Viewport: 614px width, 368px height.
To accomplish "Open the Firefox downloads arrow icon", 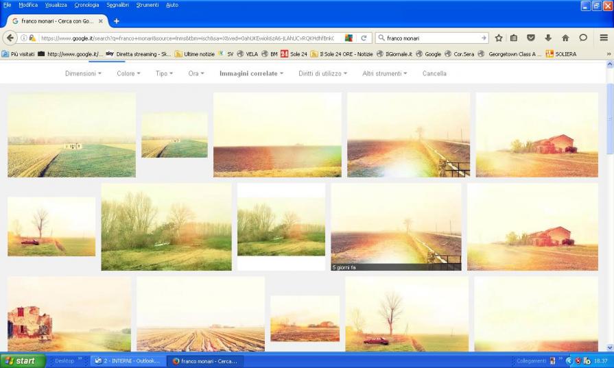I will click(x=548, y=38).
